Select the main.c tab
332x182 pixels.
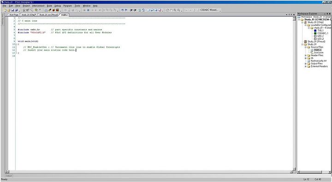tap(65, 15)
